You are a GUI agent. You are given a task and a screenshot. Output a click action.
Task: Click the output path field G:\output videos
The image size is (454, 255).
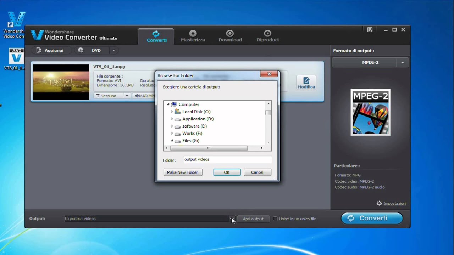tap(146, 219)
